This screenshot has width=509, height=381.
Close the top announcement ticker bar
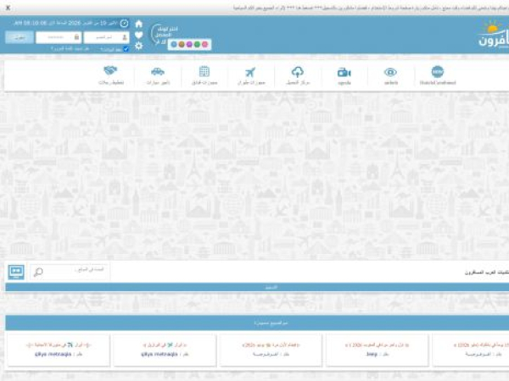(8, 8)
